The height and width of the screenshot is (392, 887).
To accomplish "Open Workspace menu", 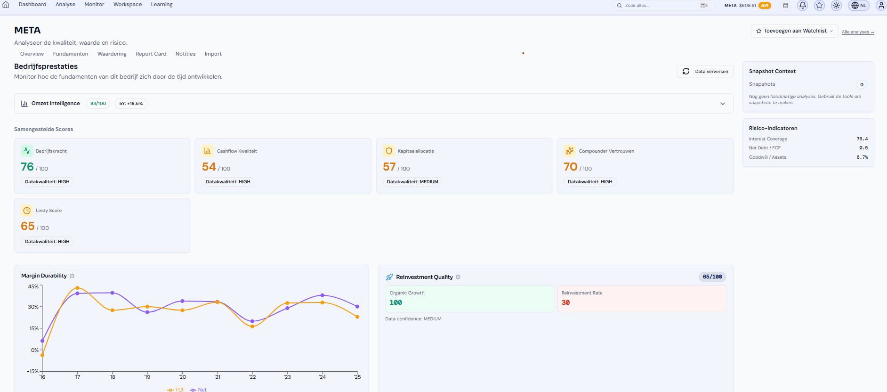I will pyautogui.click(x=128, y=5).
